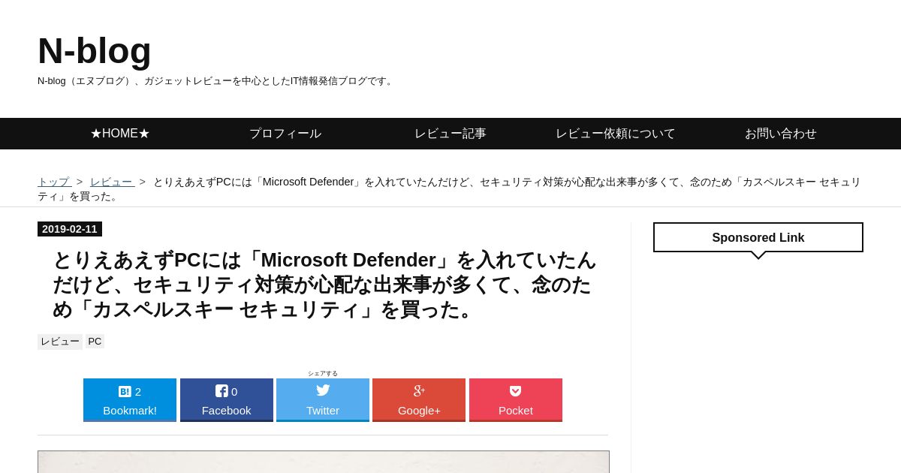Follow the レビュー breadcrumb link
Image resolution: width=901 pixels, height=473 pixels.
coord(112,182)
